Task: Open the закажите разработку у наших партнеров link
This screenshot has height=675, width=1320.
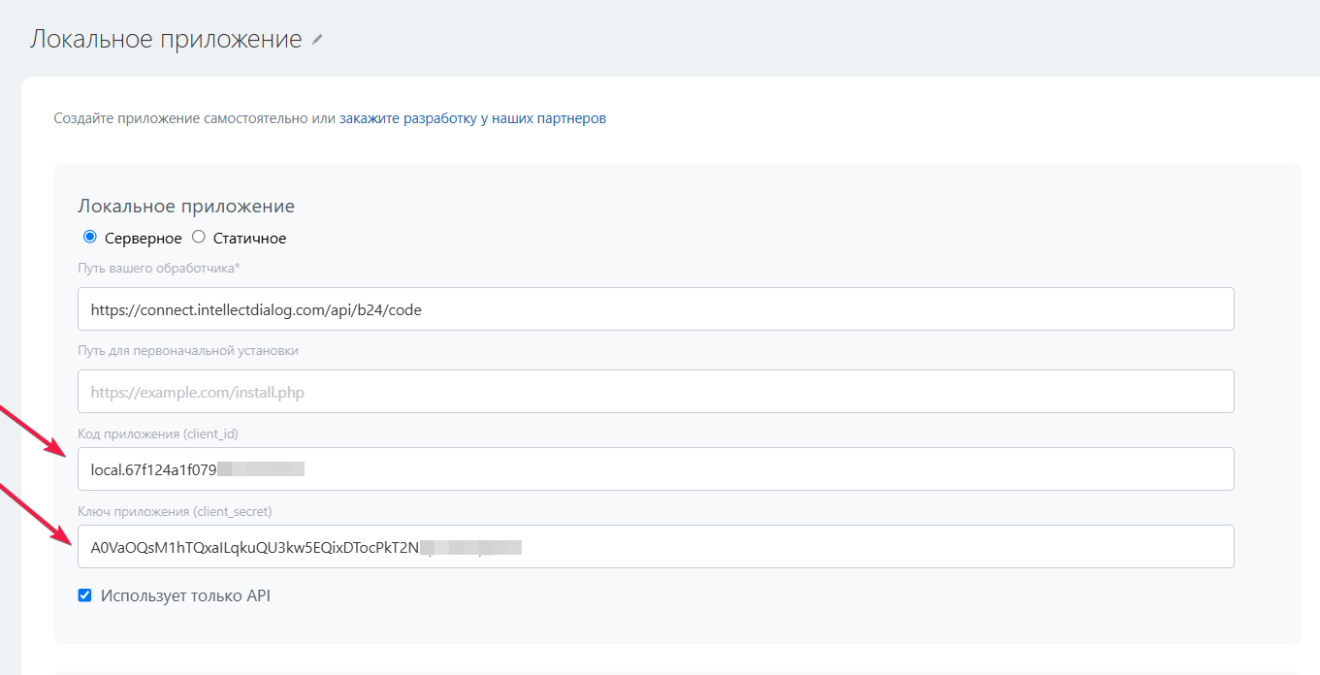Action: (x=472, y=118)
